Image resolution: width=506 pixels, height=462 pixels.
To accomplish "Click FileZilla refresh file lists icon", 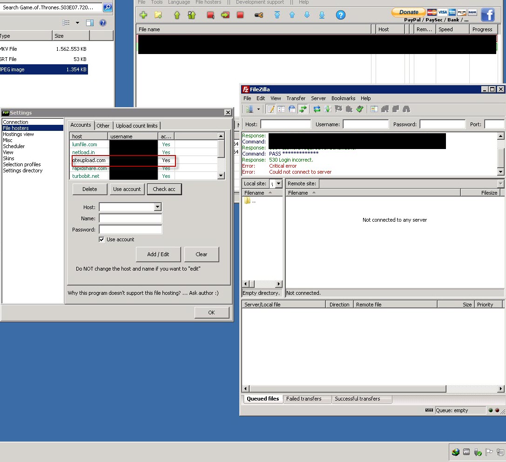I will point(317,109).
